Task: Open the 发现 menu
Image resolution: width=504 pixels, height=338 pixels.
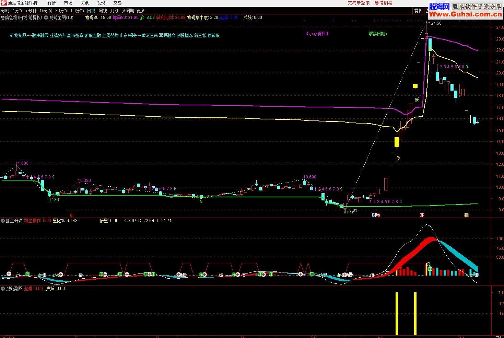Action: 101,3
